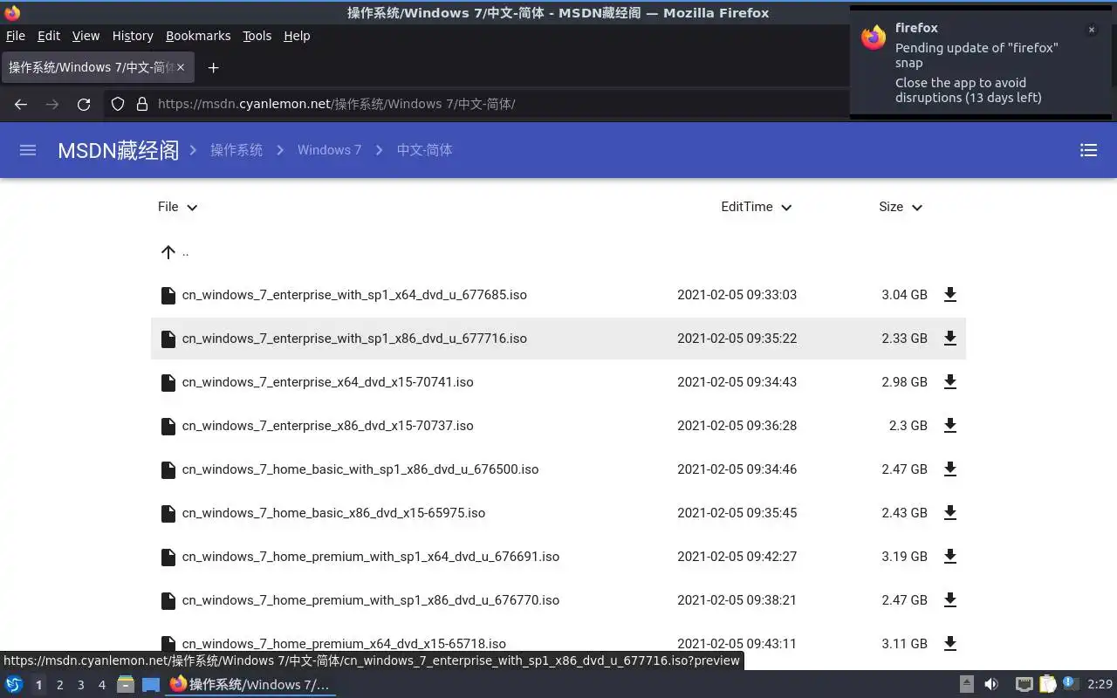Open the File menu

tap(16, 36)
